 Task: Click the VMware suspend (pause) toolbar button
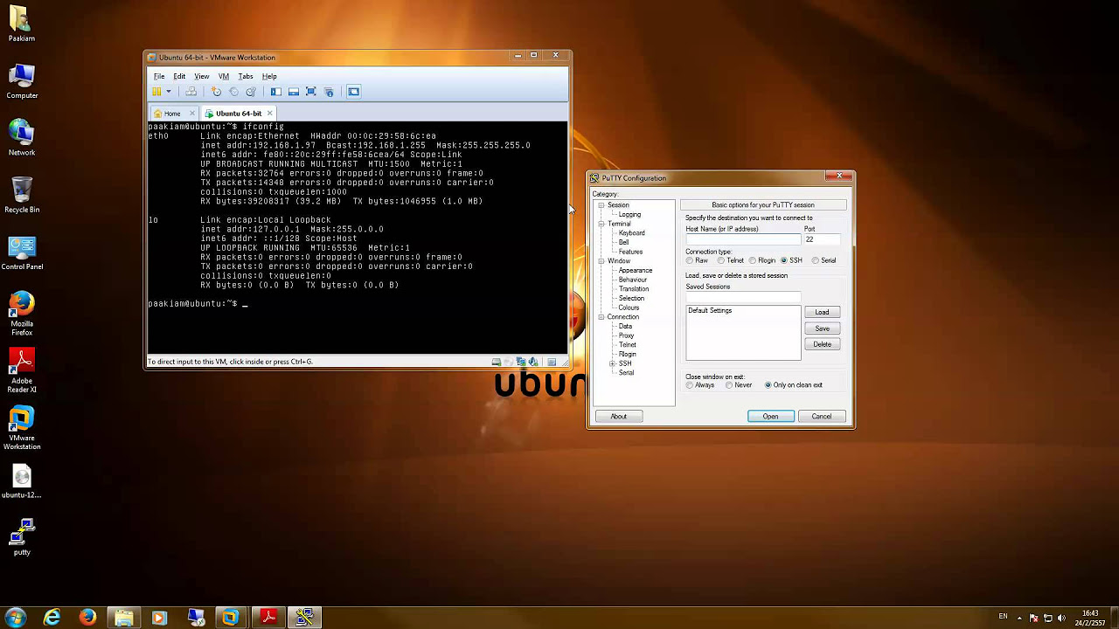pyautogui.click(x=156, y=91)
